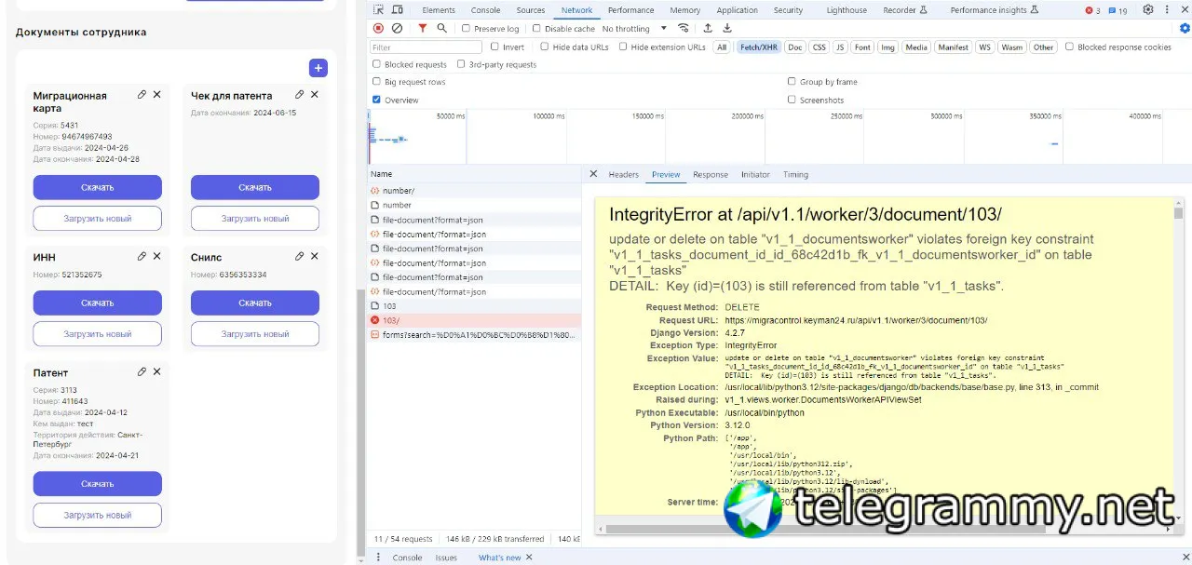Open the DevTools three-dot menu
This screenshot has width=1192, height=565.
coord(1168,10)
